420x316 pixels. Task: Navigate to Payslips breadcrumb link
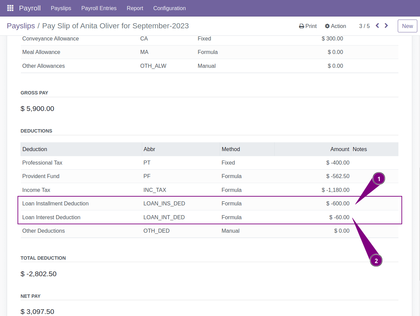21,26
